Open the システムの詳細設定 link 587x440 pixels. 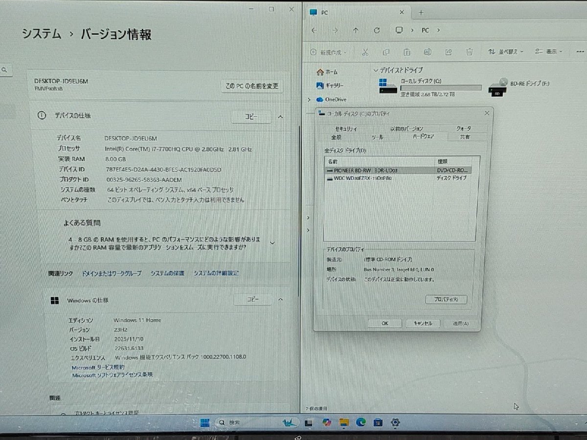coord(216,273)
